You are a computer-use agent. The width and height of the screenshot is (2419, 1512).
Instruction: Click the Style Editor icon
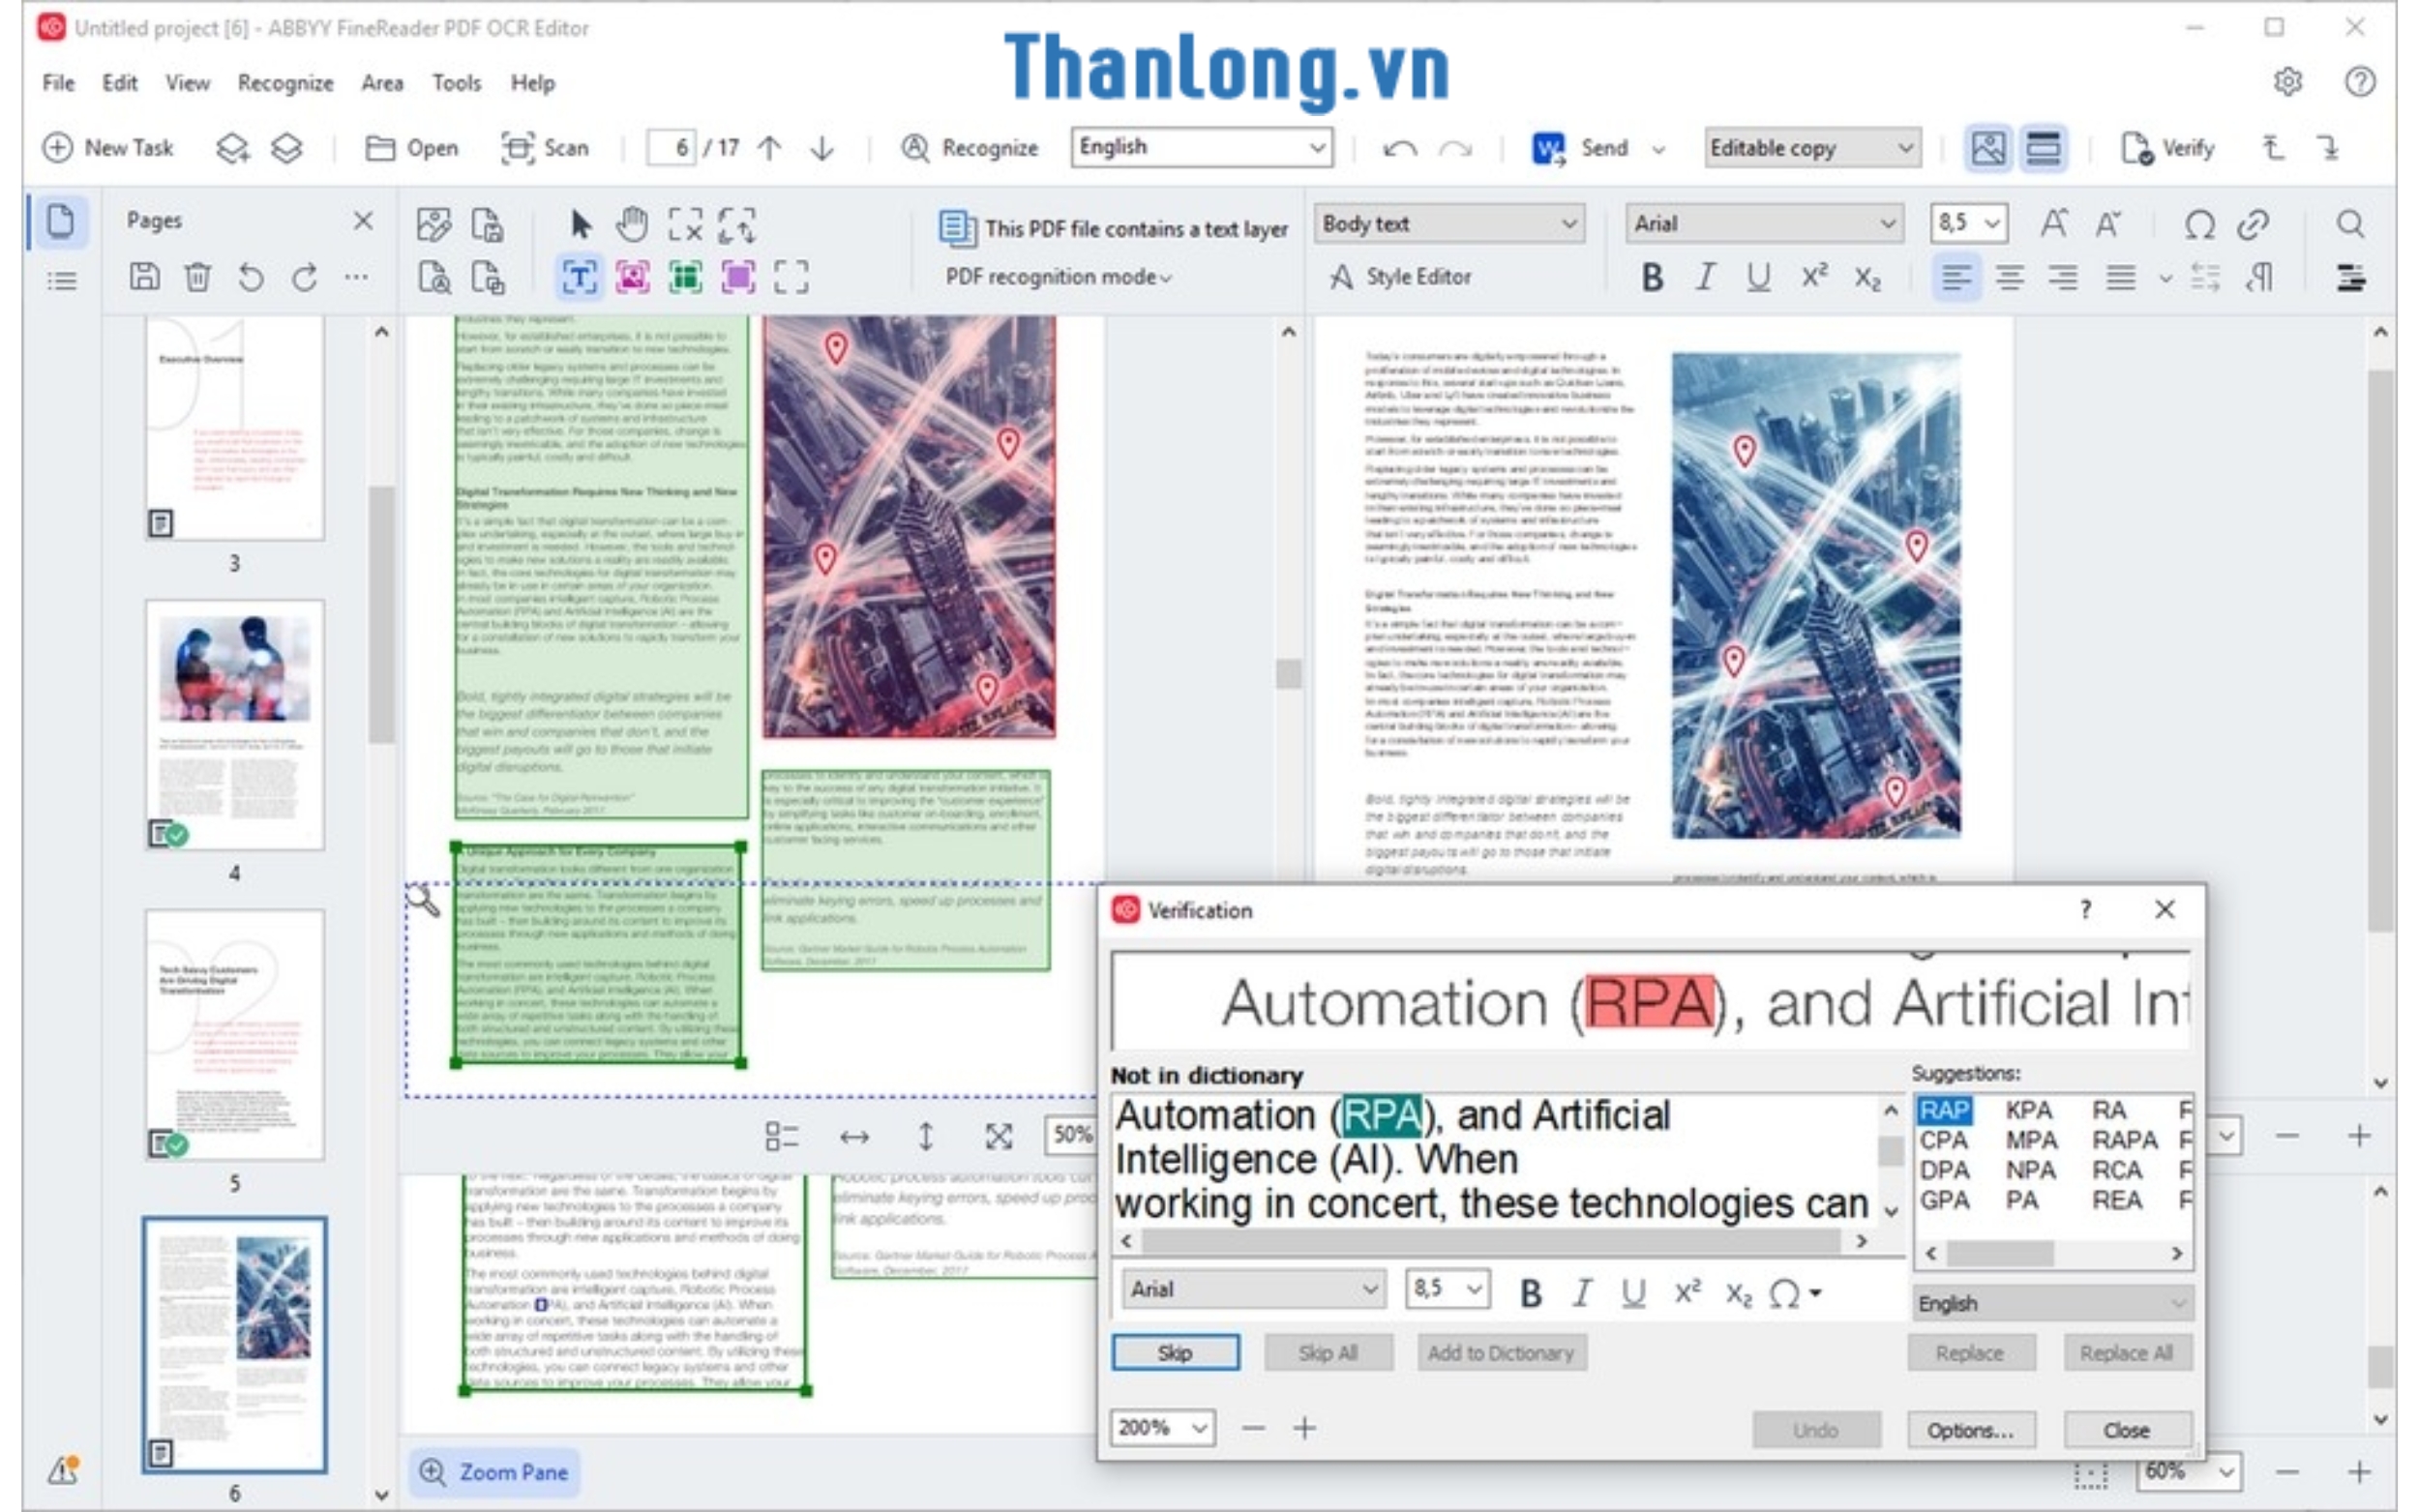[x=1341, y=277]
